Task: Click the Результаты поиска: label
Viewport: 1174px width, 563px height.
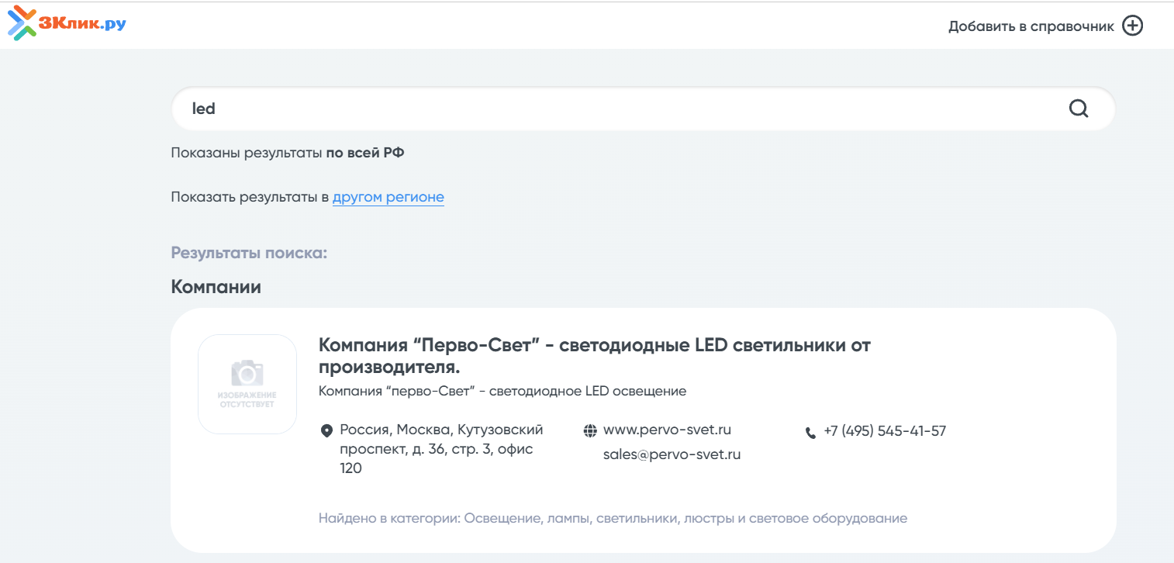Action: (249, 254)
